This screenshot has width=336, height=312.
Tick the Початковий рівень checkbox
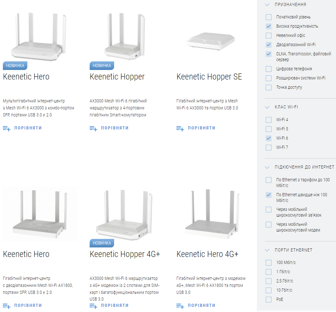[269, 17]
